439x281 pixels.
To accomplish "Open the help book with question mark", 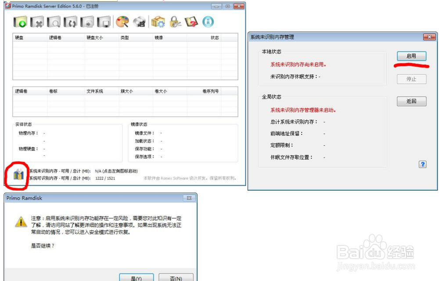I will point(191,22).
